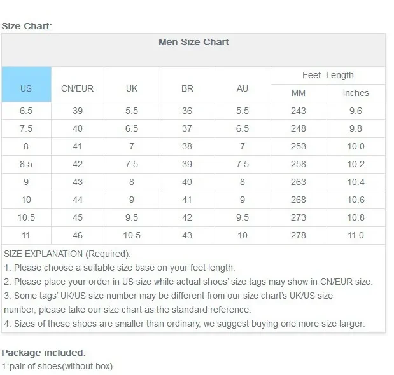The width and height of the screenshot is (394, 375).
Task: Click the BR column header
Action: (187, 85)
